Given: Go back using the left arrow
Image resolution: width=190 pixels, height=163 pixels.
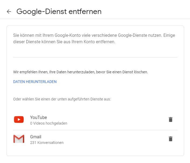Looking at the screenshot, I should tap(9, 12).
